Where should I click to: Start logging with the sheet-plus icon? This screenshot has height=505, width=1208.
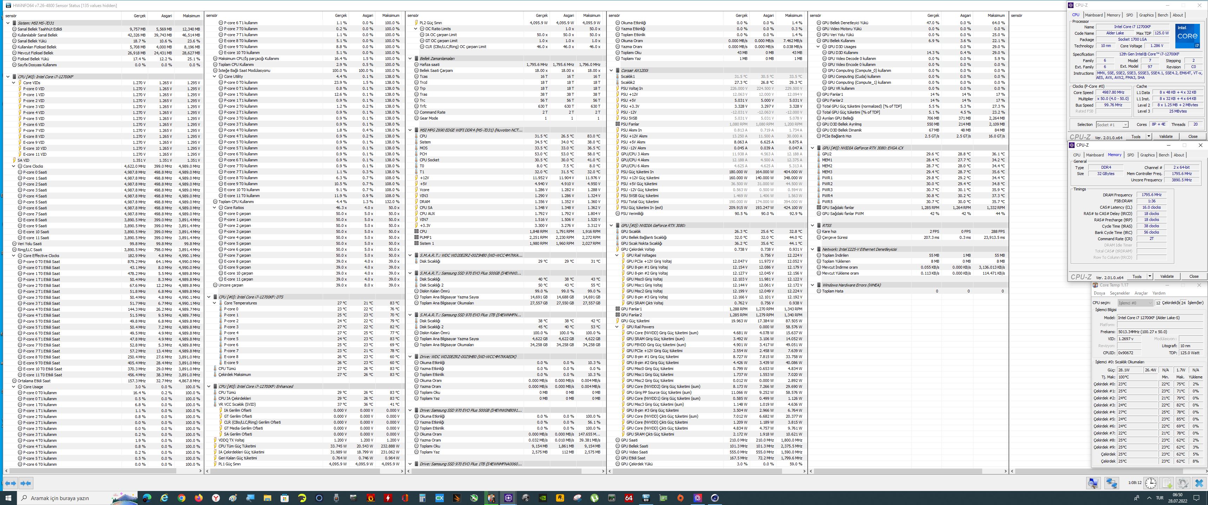tap(1167, 483)
